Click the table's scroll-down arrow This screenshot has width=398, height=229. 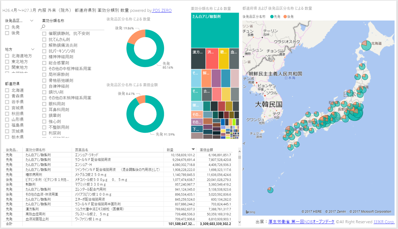(x=239, y=222)
